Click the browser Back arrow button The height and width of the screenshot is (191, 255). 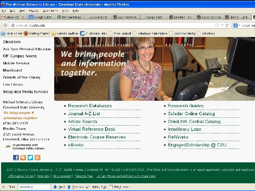pos(5,25)
